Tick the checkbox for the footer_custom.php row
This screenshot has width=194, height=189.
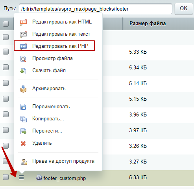coord(6,177)
